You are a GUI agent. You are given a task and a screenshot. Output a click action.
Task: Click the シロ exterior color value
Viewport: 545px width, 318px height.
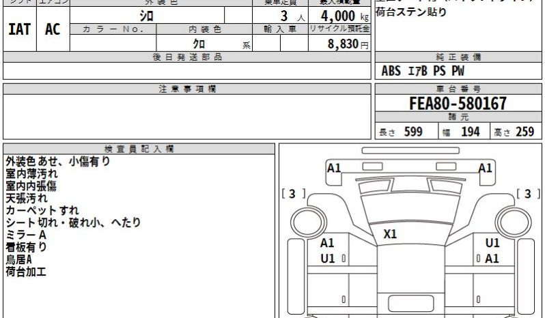147,16
